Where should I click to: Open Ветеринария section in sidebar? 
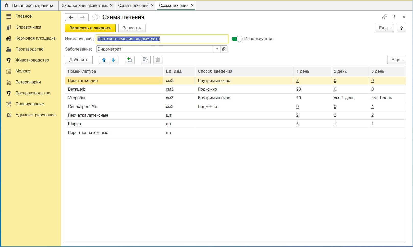[28, 82]
